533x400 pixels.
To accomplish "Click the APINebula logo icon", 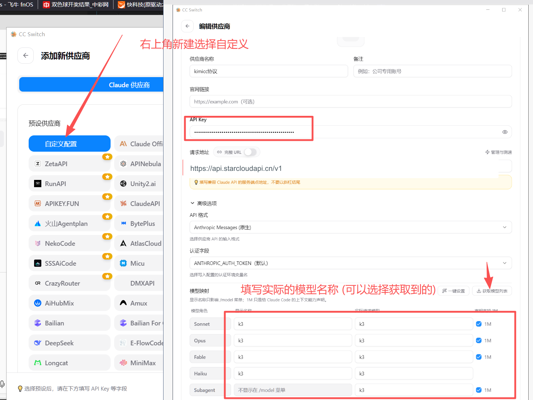I will 123,164.
